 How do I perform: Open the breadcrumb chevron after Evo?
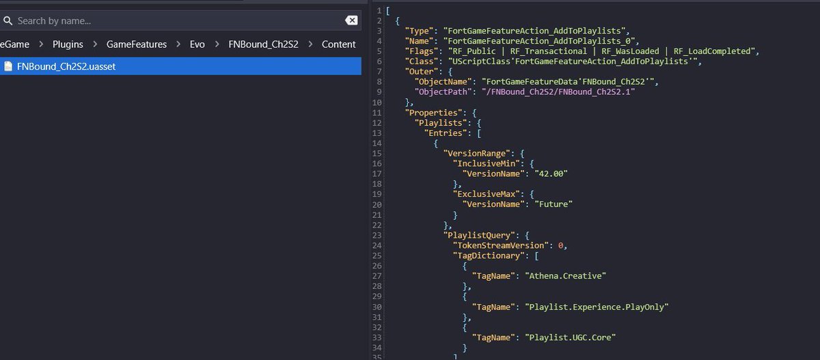(217, 44)
